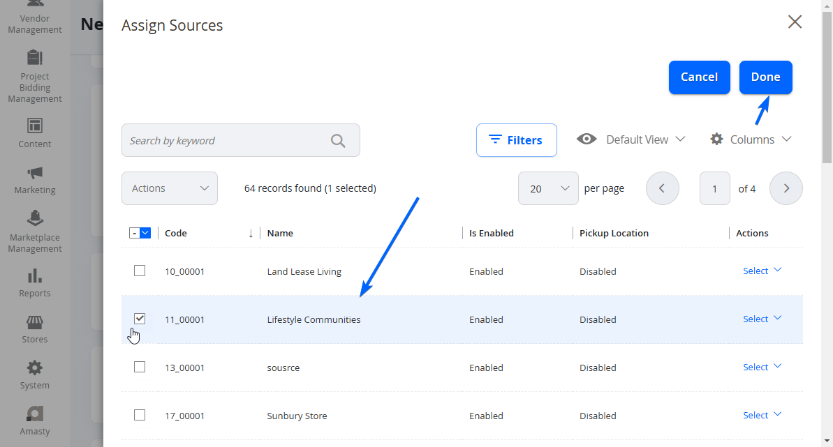Click the gear icon beside Columns
The width and height of the screenshot is (833, 447).
tap(716, 139)
